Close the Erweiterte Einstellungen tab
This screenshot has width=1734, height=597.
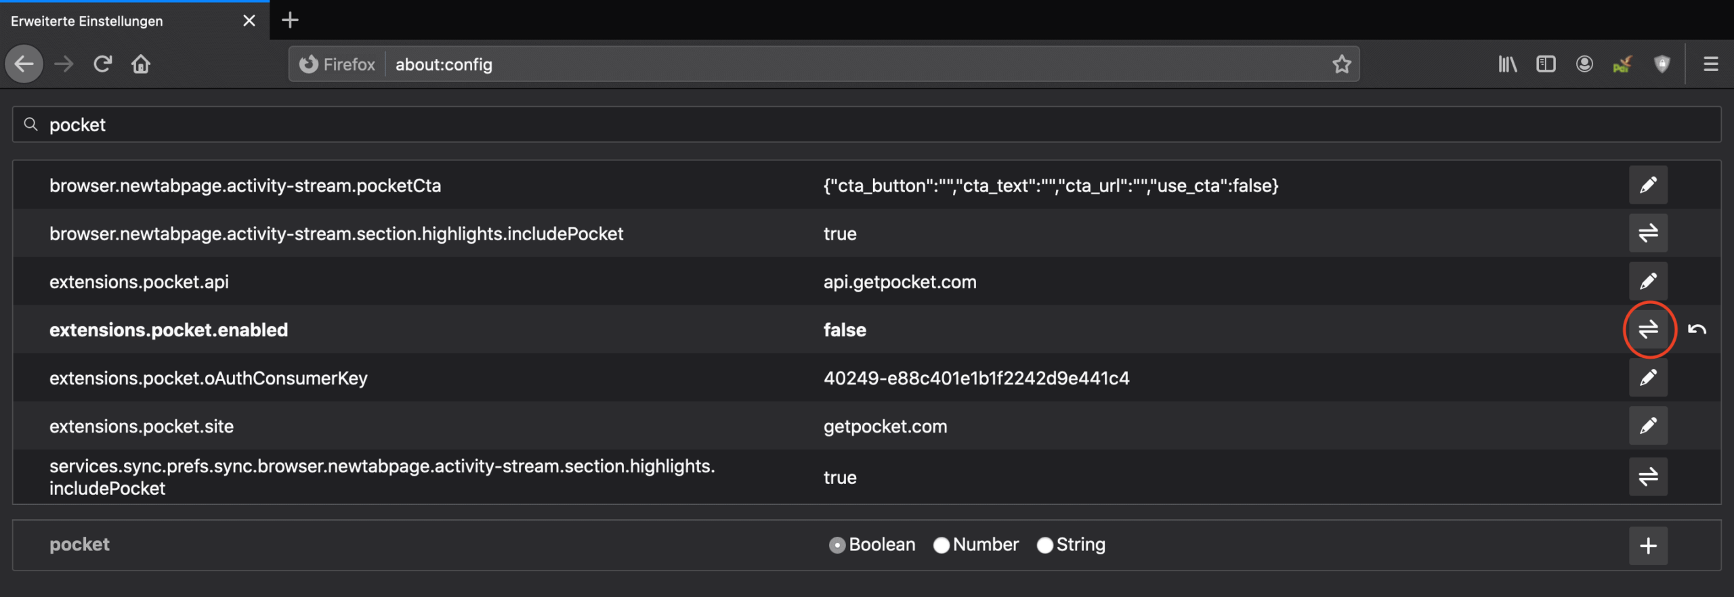(x=249, y=21)
